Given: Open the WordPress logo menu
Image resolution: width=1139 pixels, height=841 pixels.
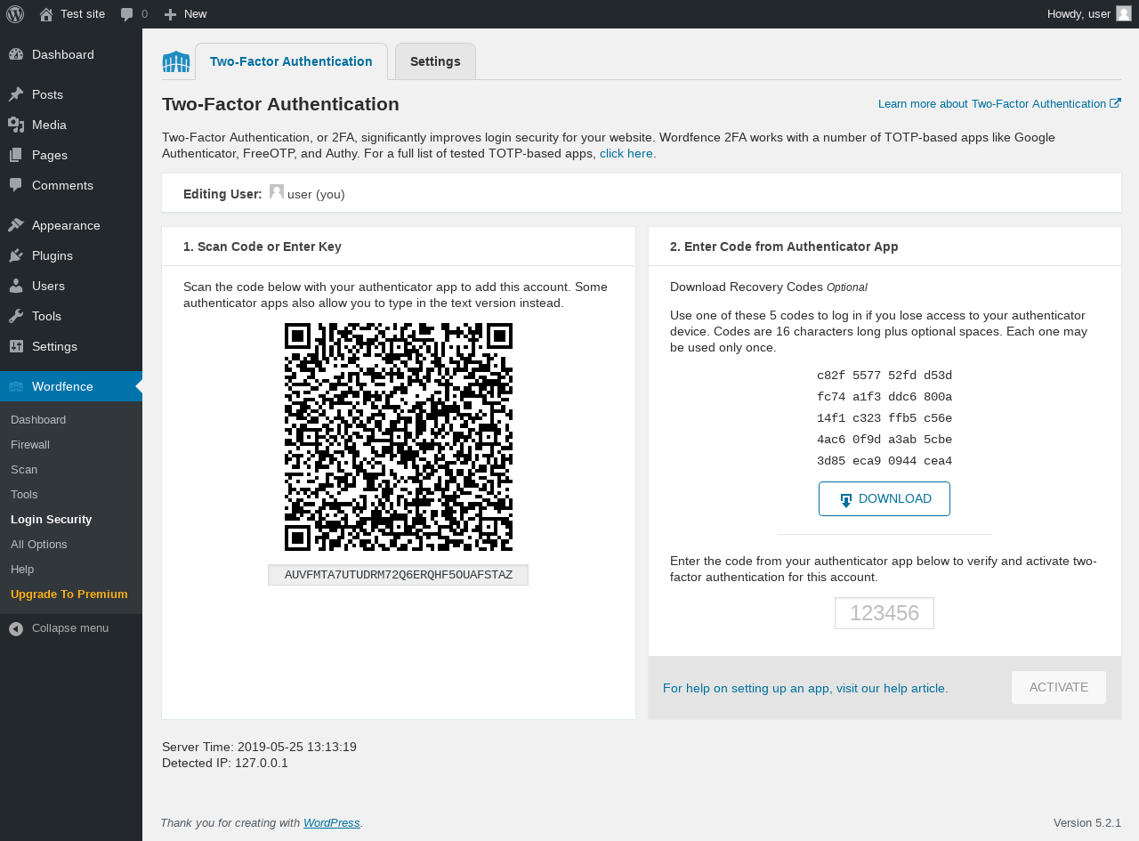Looking at the screenshot, I should pos(15,14).
